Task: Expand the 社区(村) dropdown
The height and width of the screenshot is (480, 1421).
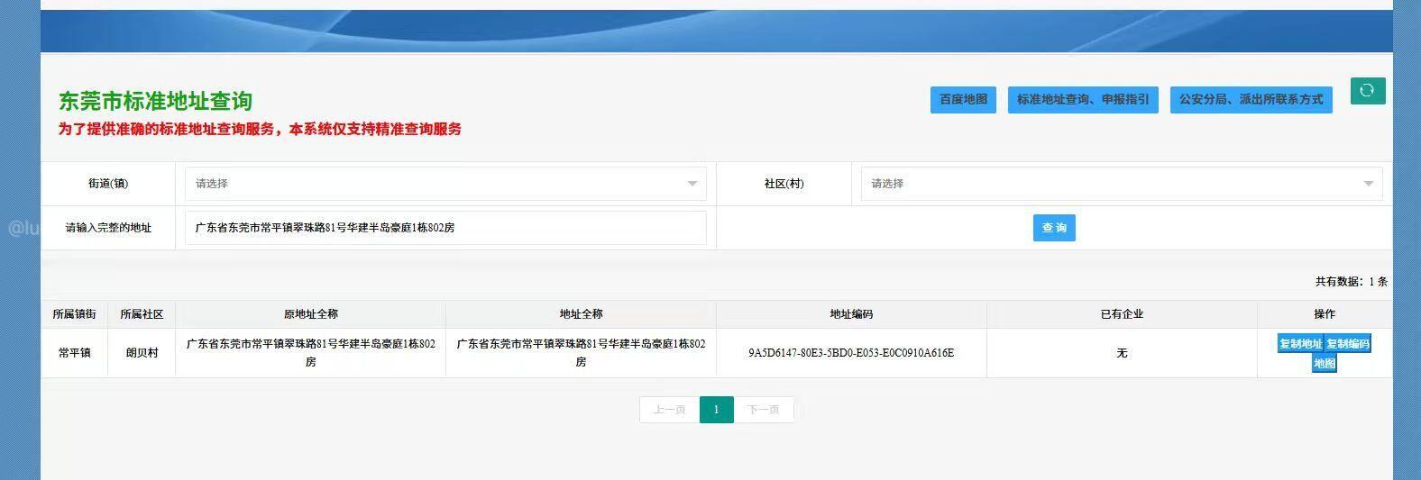Action: click(x=1121, y=184)
